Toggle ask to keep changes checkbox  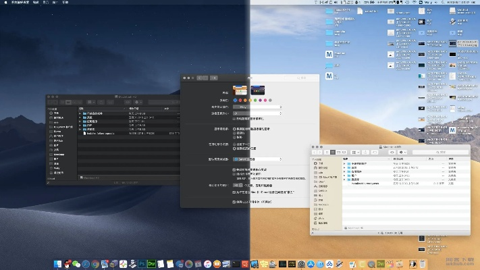click(234, 169)
